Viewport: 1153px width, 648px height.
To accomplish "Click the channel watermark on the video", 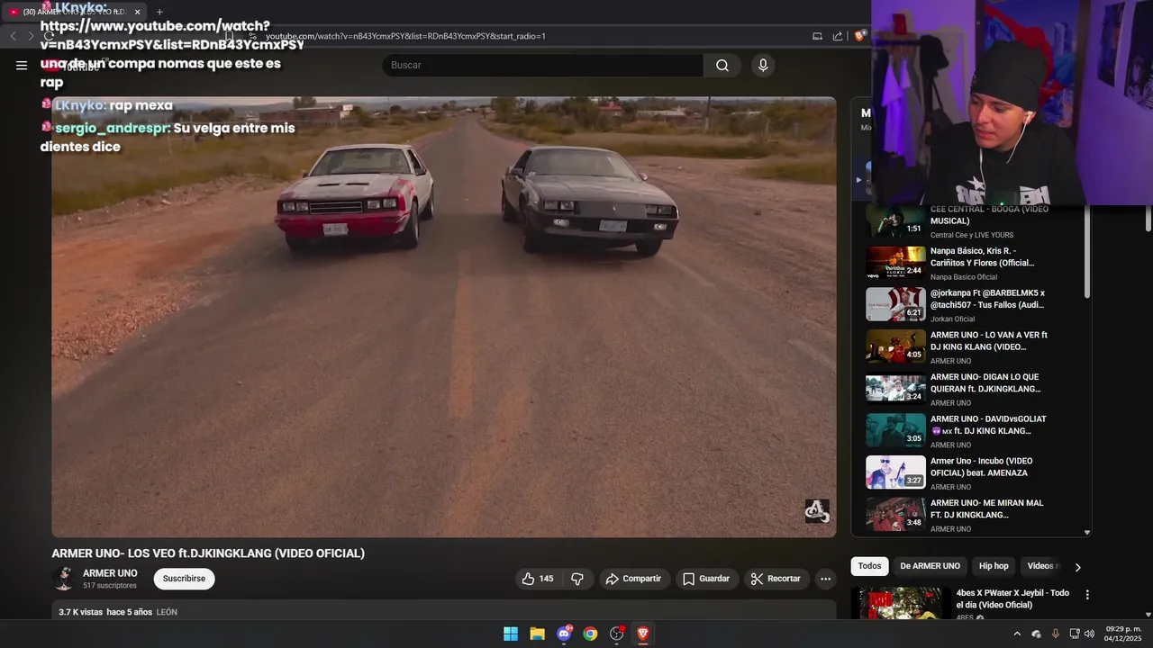I will pyautogui.click(x=817, y=511).
